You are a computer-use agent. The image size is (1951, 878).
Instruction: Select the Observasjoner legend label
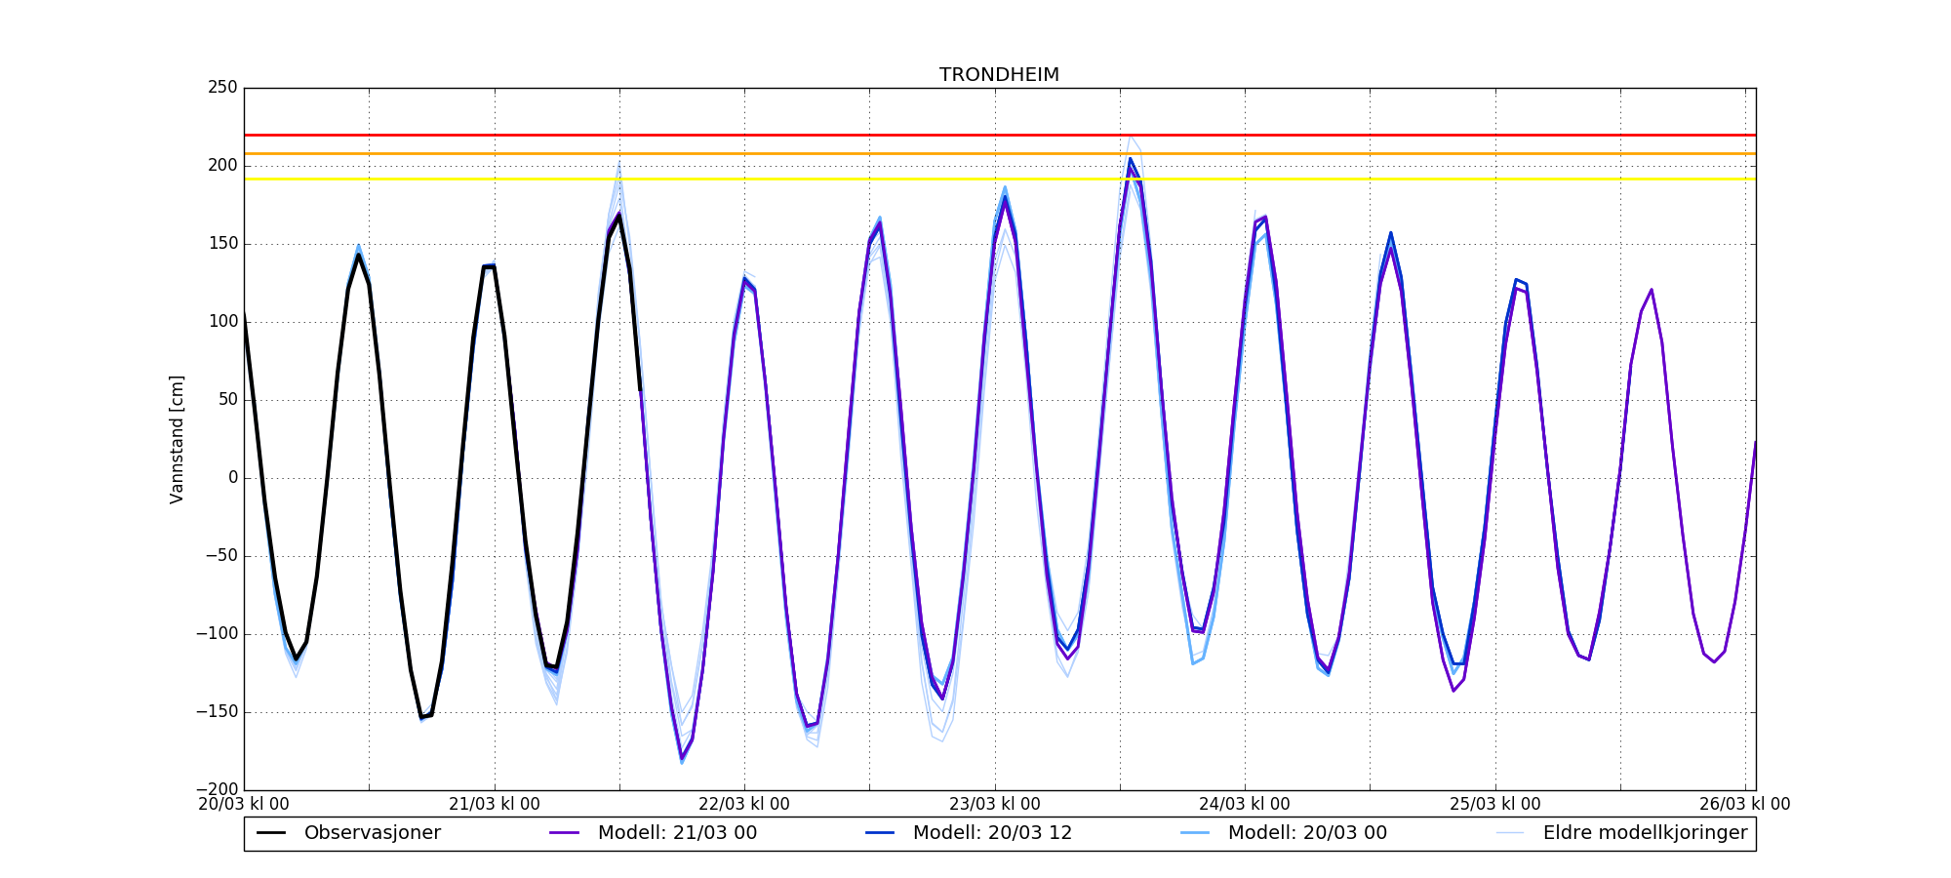coord(372,833)
